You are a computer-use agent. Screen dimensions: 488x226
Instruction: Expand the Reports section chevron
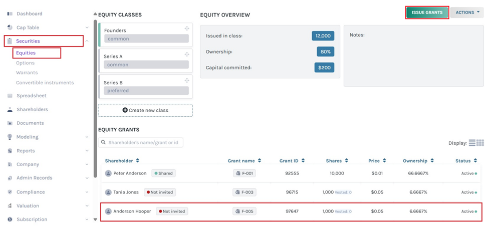[x=87, y=151]
